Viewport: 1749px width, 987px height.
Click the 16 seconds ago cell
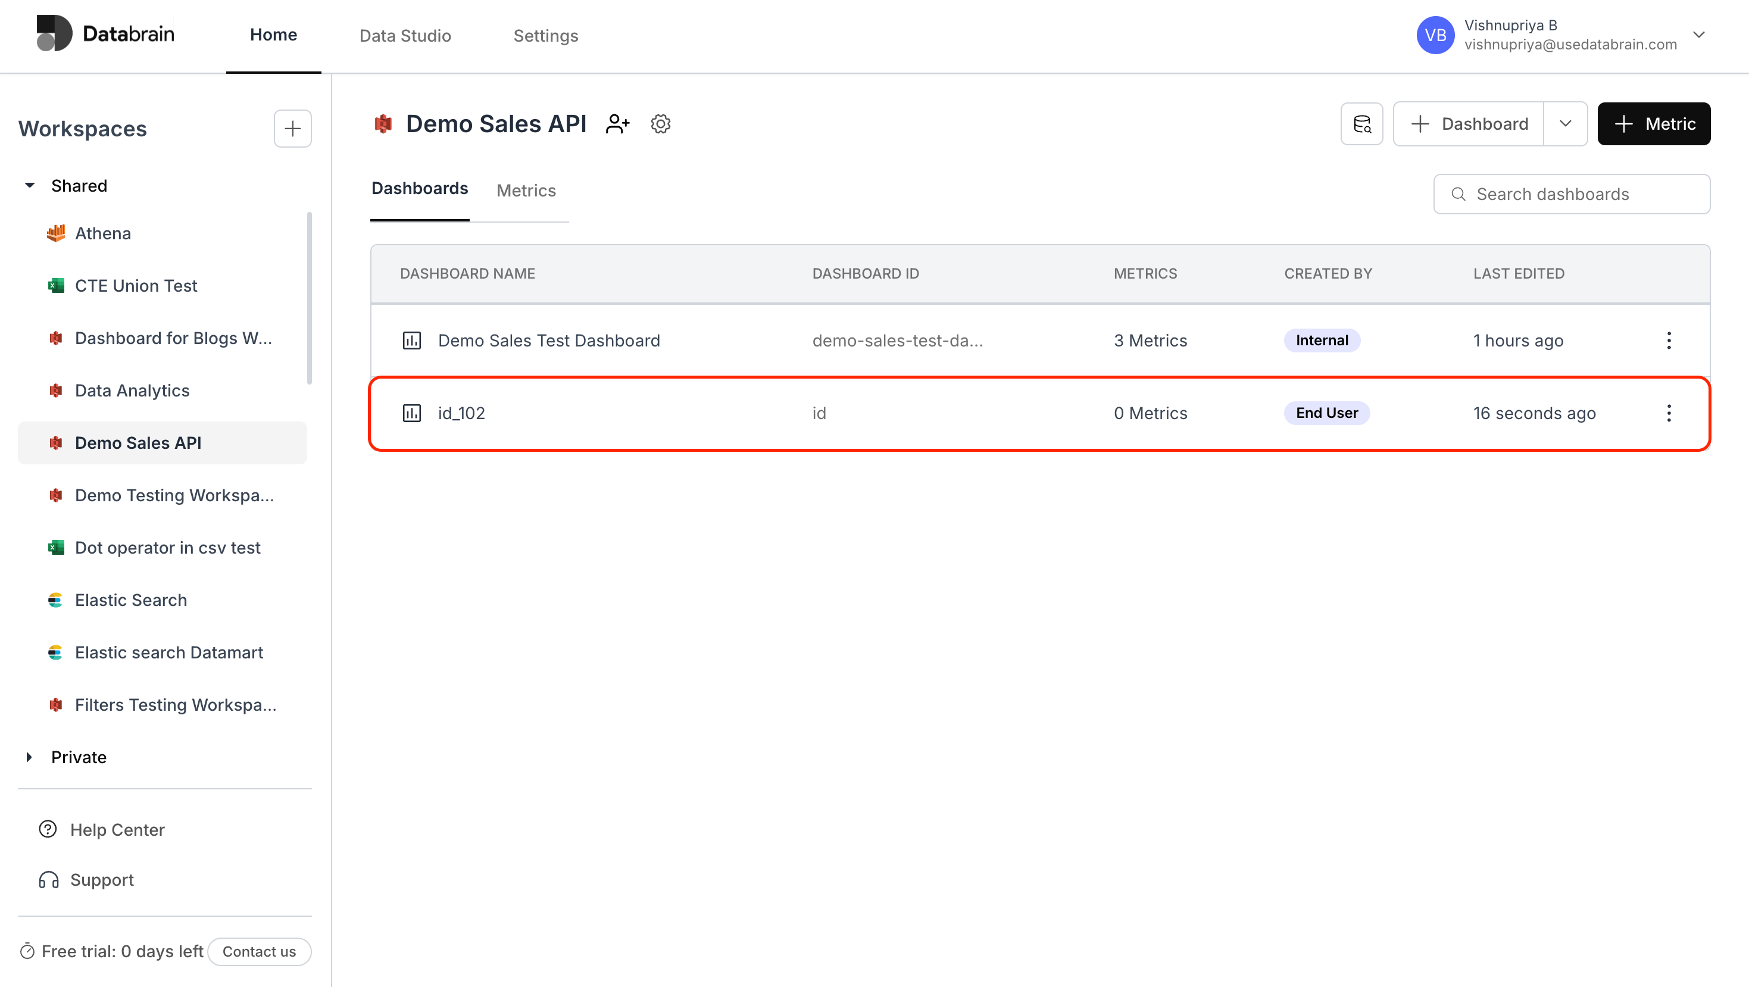[1535, 413]
